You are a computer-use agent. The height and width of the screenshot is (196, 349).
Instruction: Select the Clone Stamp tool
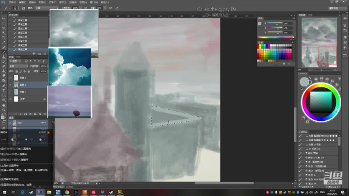[x=4, y=57]
